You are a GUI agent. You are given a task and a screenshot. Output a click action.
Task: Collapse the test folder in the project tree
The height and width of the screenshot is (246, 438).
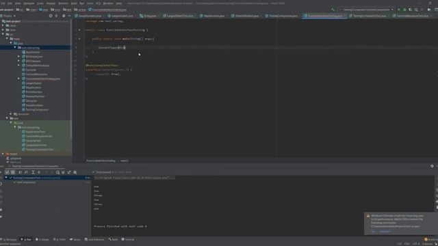7,118
